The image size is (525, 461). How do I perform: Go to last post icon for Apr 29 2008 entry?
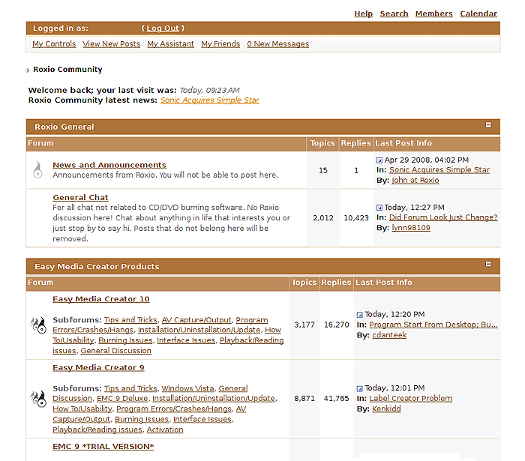click(x=379, y=160)
